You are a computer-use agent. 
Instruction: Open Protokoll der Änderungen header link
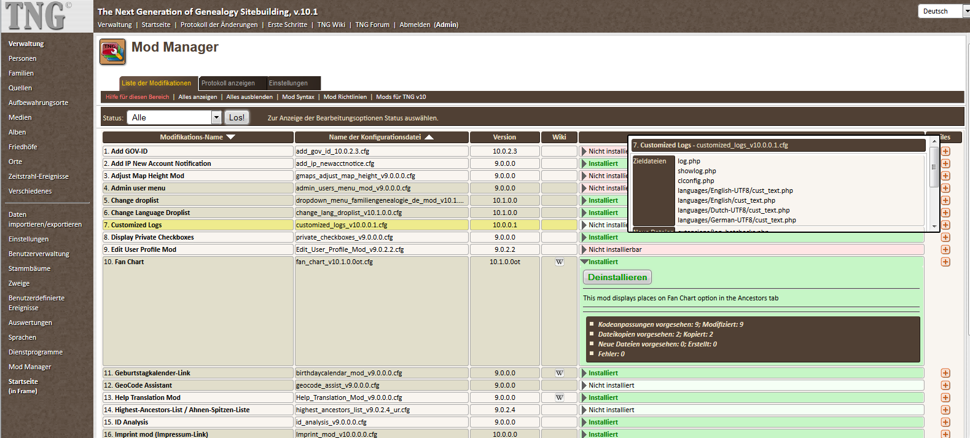(x=219, y=25)
